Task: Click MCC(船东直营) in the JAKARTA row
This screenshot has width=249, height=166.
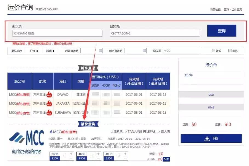Action: [19, 104]
